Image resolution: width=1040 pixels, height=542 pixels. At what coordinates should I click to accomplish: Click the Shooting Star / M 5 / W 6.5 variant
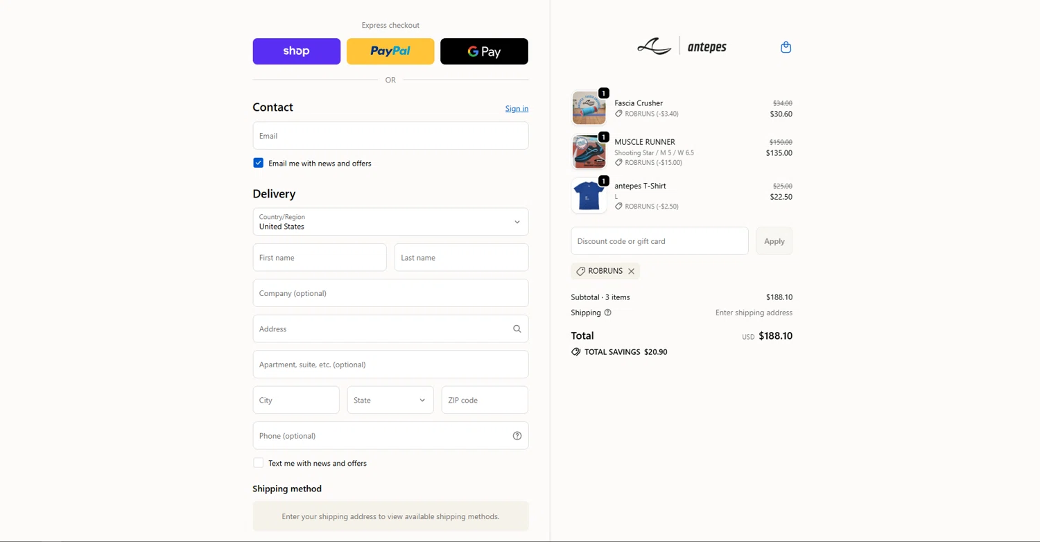(654, 152)
